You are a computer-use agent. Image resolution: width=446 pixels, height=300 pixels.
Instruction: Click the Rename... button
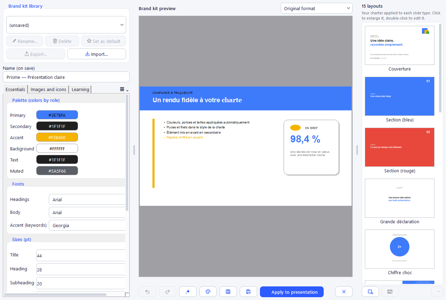pos(25,41)
